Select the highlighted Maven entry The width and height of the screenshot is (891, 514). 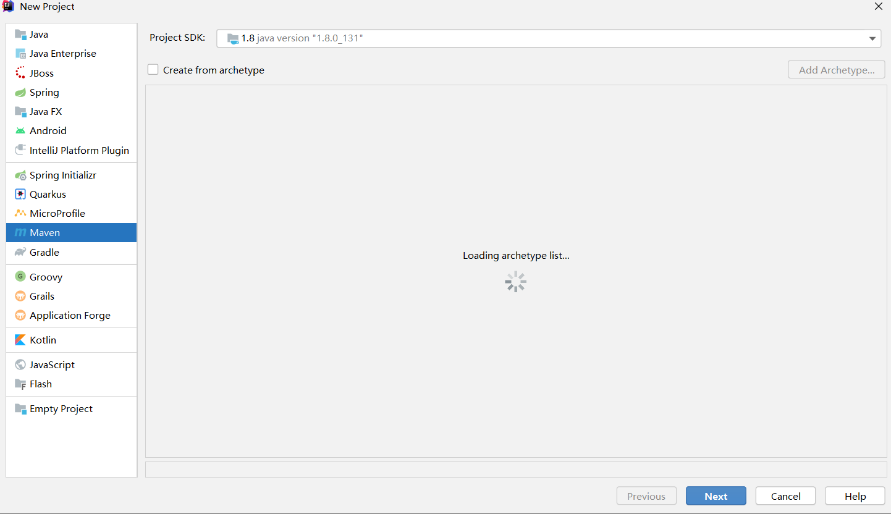click(71, 233)
